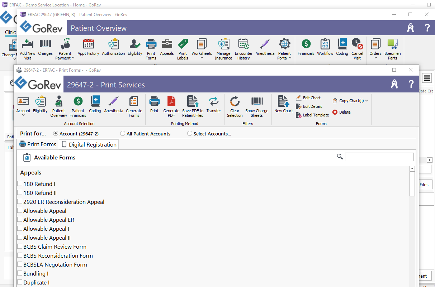
Task: Click New Chart in Forms group
Action: [x=284, y=105]
